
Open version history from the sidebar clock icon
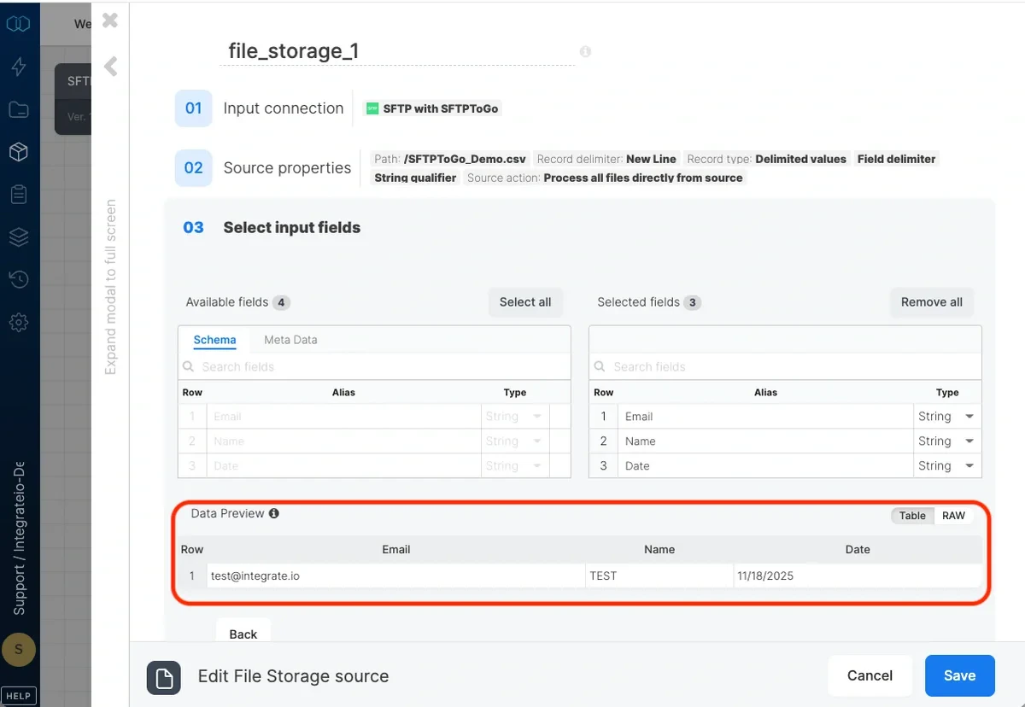click(19, 279)
